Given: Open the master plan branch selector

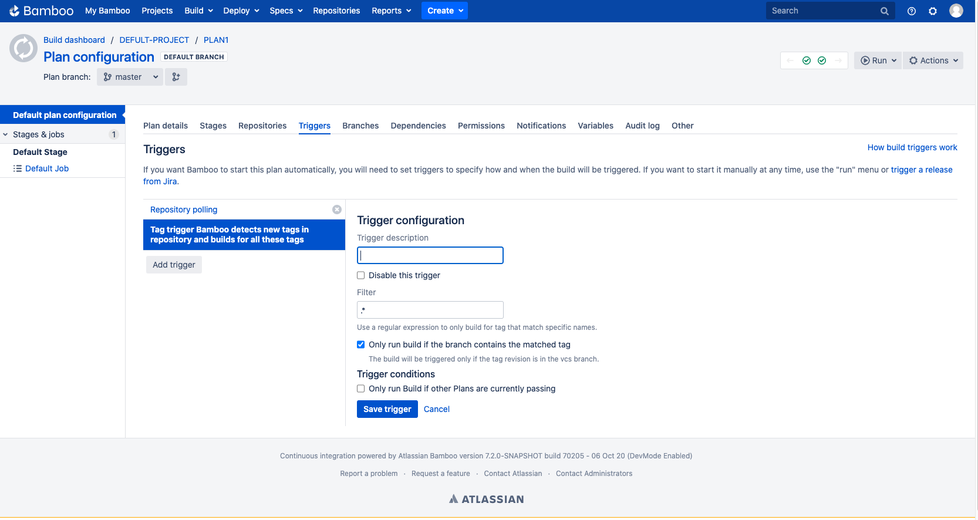Looking at the screenshot, I should coord(130,77).
